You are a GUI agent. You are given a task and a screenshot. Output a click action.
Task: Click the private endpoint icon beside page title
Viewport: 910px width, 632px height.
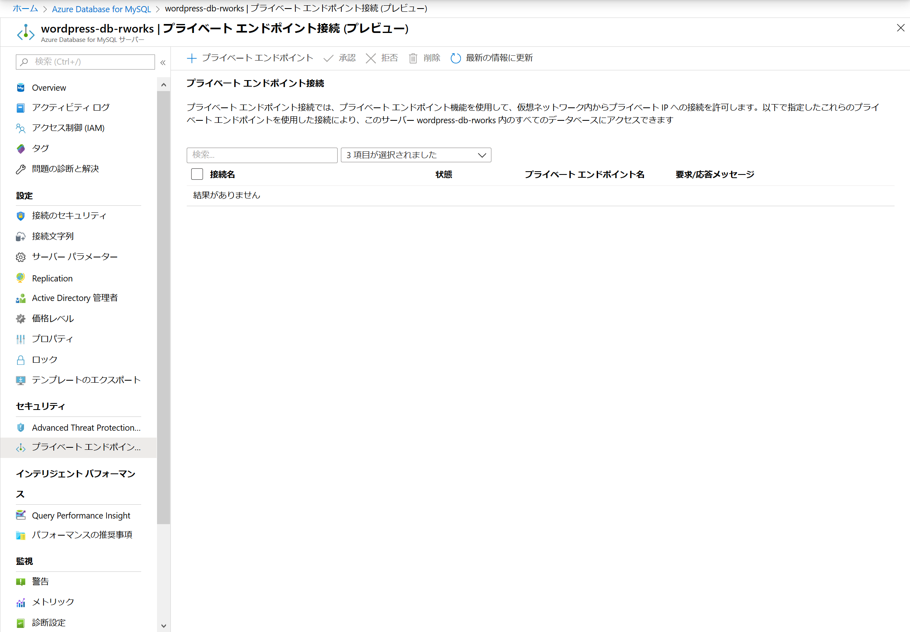tap(26, 33)
